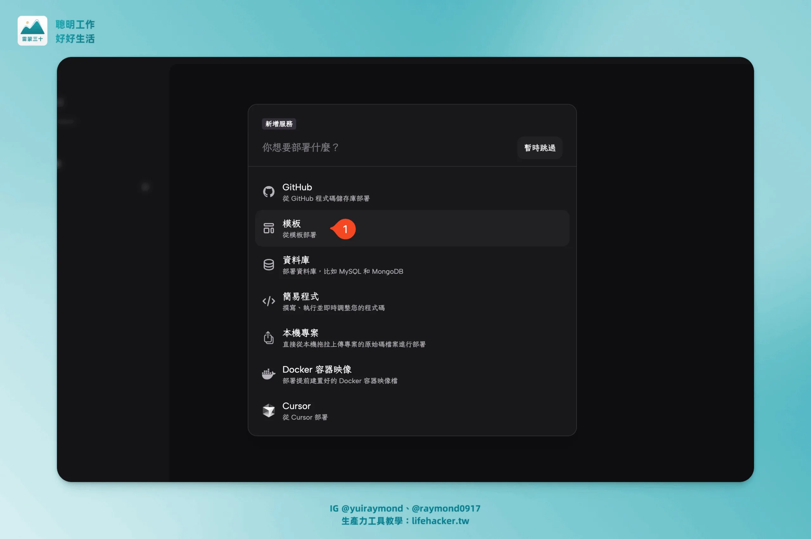Click the Docker whale icon
The image size is (811, 539).
point(268,374)
